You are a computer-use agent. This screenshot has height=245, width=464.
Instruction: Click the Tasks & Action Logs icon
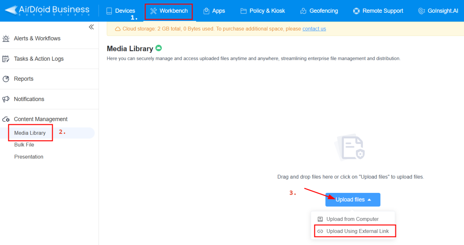click(6, 59)
